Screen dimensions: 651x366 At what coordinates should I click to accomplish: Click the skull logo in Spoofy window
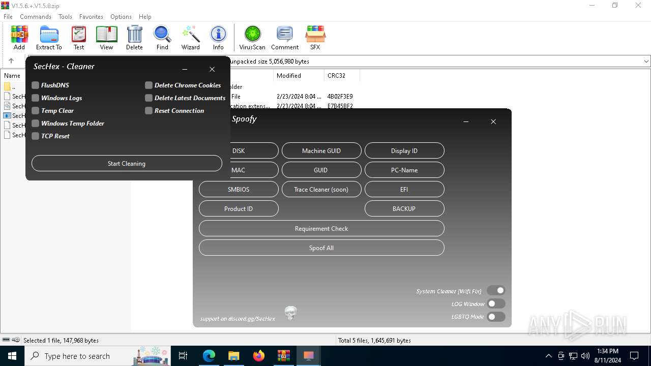click(x=290, y=313)
